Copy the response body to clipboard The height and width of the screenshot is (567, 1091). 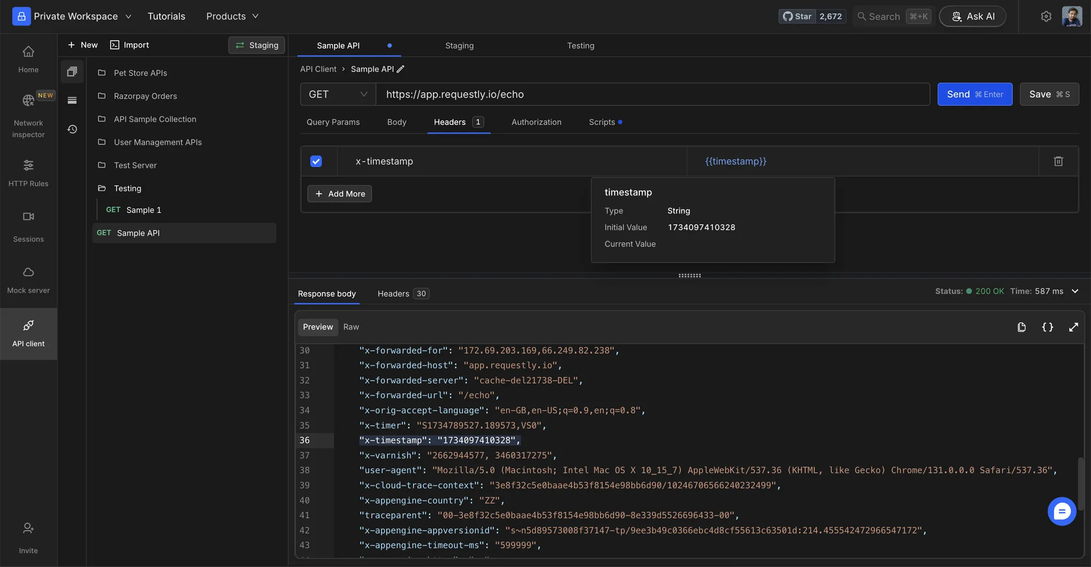[1021, 327]
